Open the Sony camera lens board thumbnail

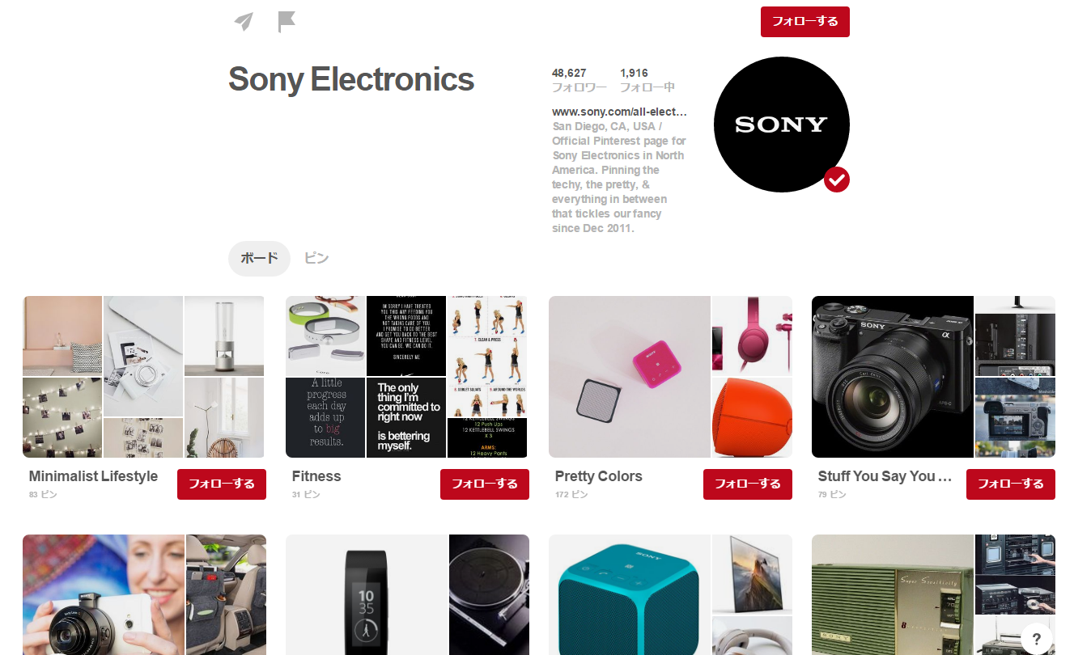(933, 377)
